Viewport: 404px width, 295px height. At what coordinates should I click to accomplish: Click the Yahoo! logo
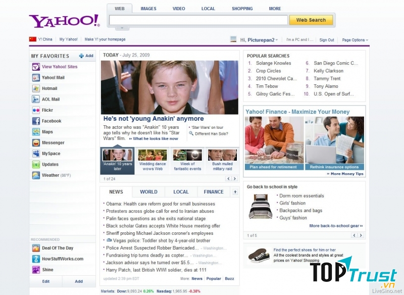tap(64, 21)
